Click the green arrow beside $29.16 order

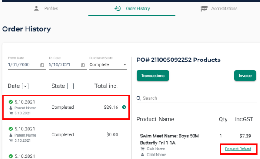point(124,107)
